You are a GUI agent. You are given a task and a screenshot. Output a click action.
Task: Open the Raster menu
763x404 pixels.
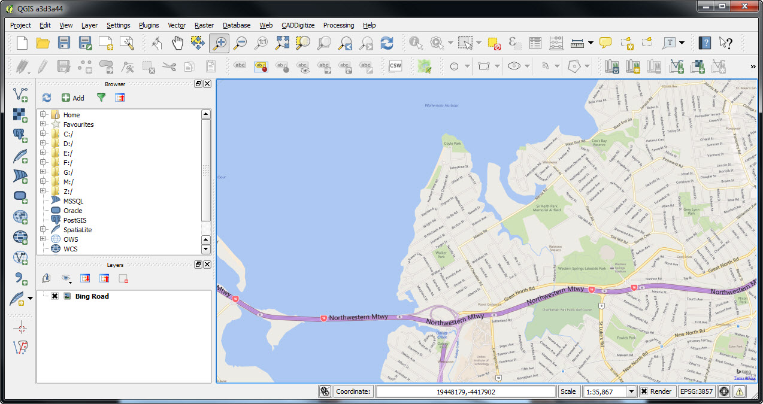204,25
